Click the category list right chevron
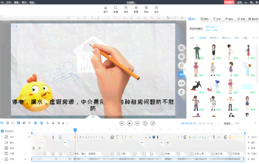The image size is (259, 164). pos(257,38)
